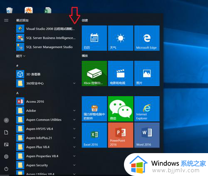Open the Word 2016 tile

147,135
